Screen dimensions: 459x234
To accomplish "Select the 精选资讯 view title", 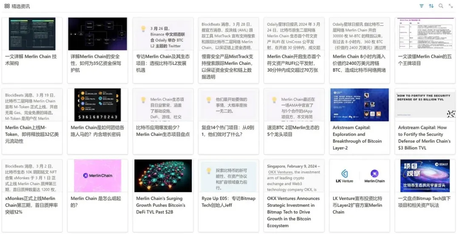I will point(21,6).
